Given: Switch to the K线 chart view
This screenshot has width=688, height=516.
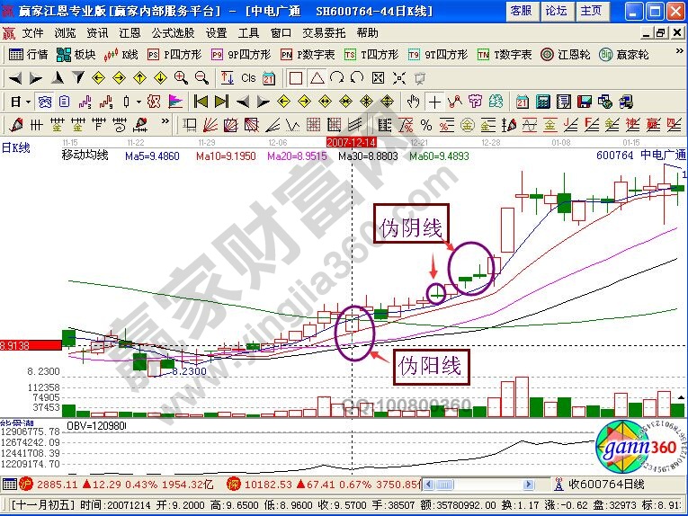Looking at the screenshot, I should (121, 54).
